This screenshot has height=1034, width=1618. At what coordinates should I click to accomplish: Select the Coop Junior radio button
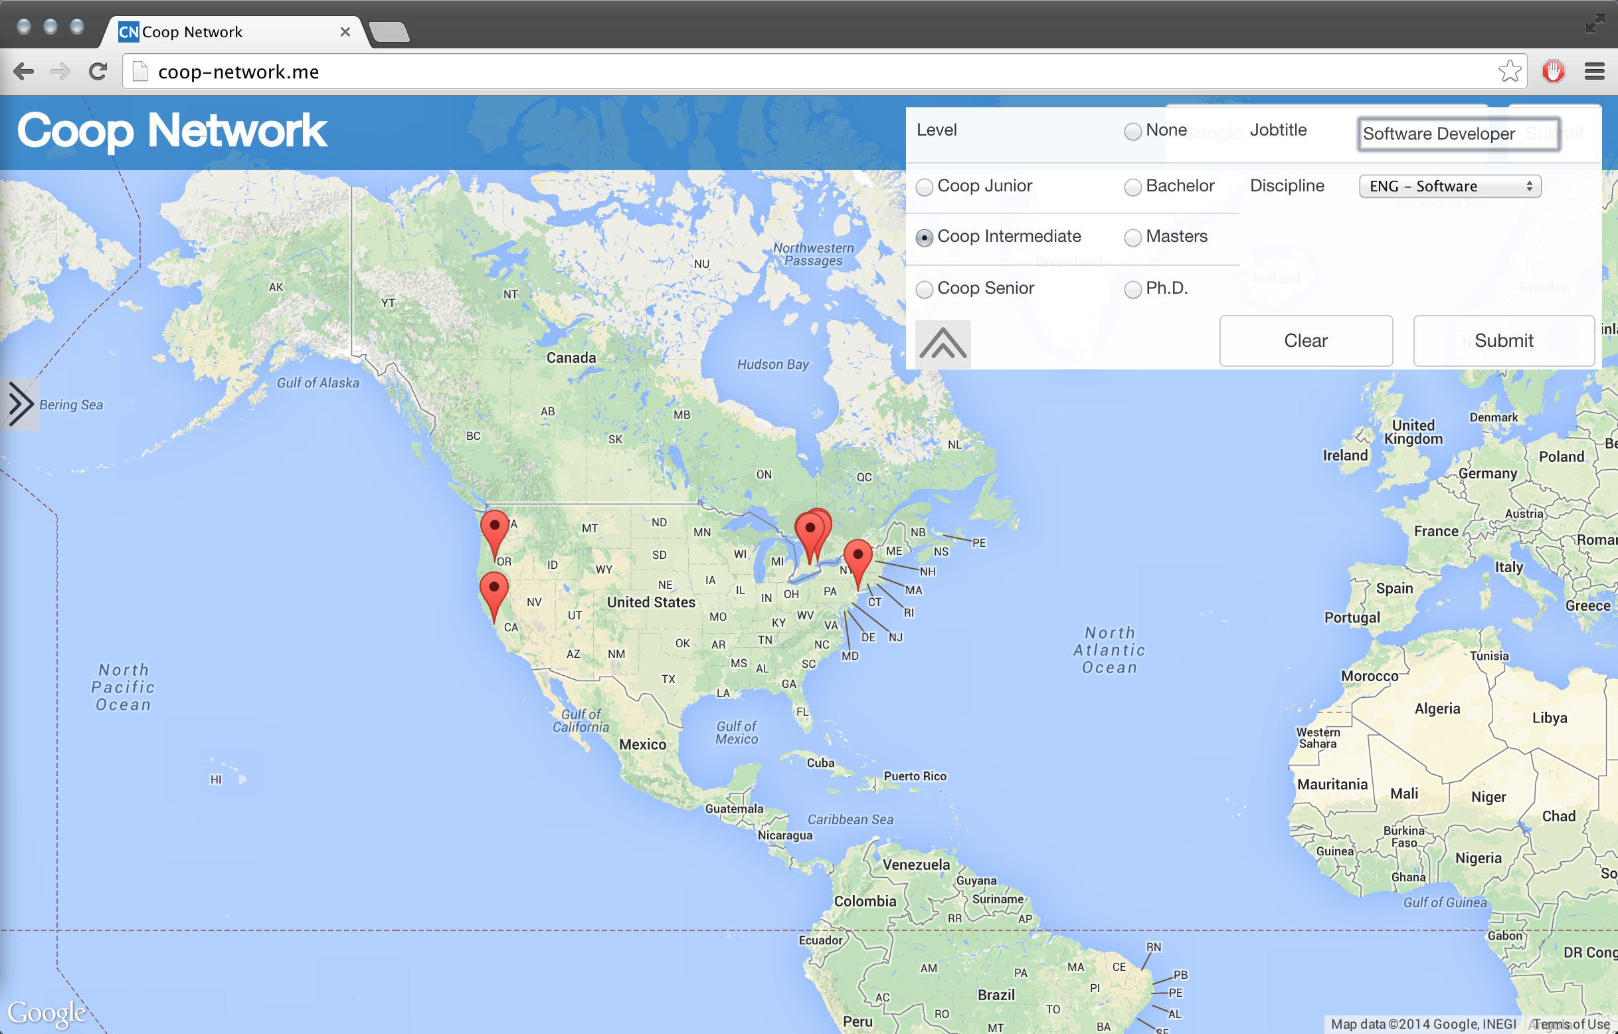[x=925, y=187]
